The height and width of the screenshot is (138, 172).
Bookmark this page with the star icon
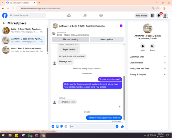coord(158,9)
